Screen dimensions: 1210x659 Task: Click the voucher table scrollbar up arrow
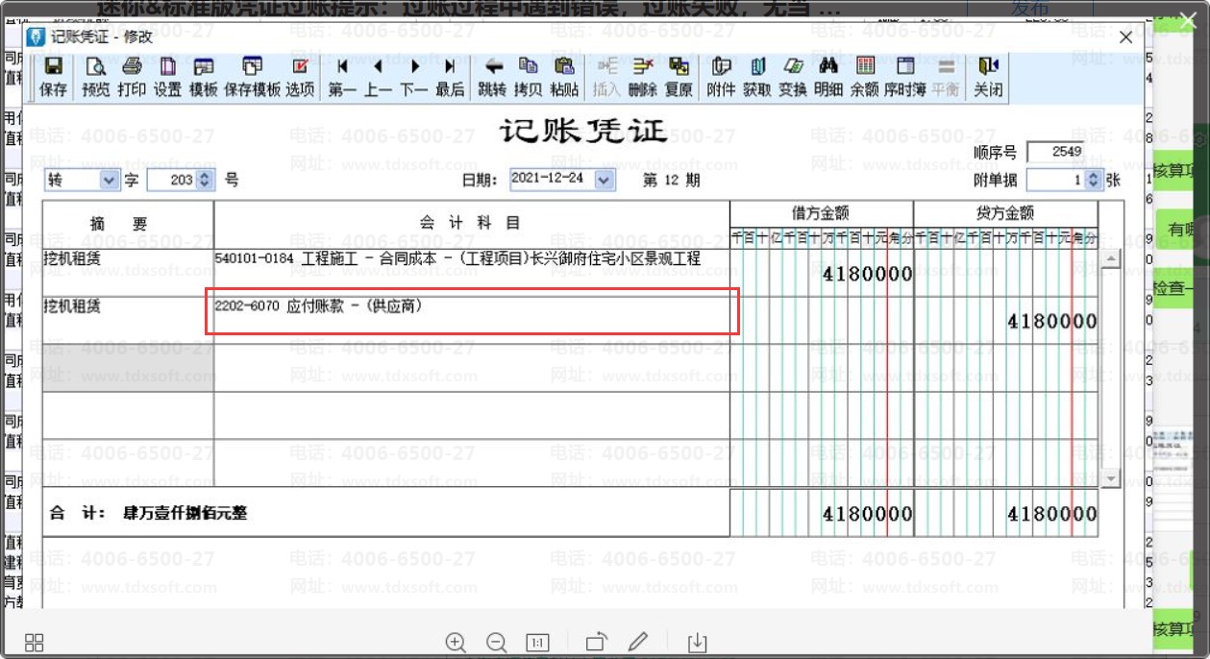[1110, 258]
